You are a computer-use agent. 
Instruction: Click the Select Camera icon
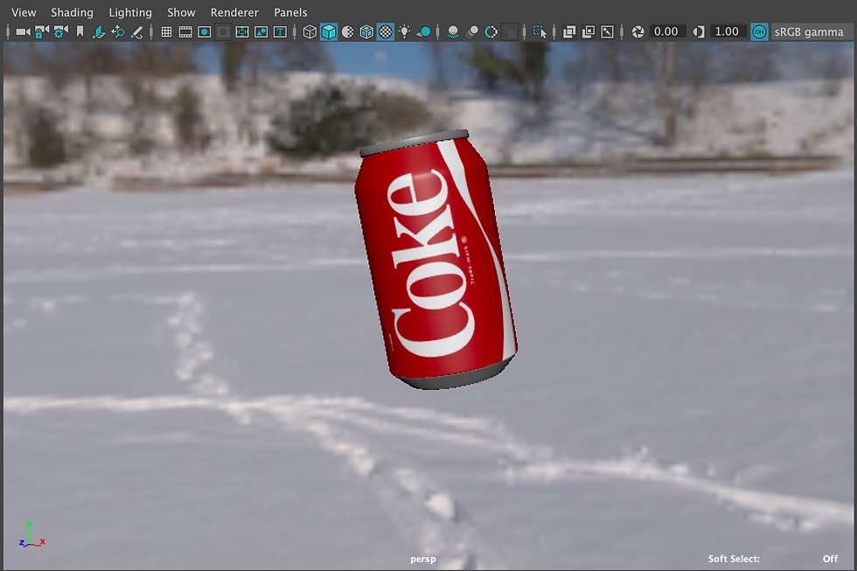23,31
